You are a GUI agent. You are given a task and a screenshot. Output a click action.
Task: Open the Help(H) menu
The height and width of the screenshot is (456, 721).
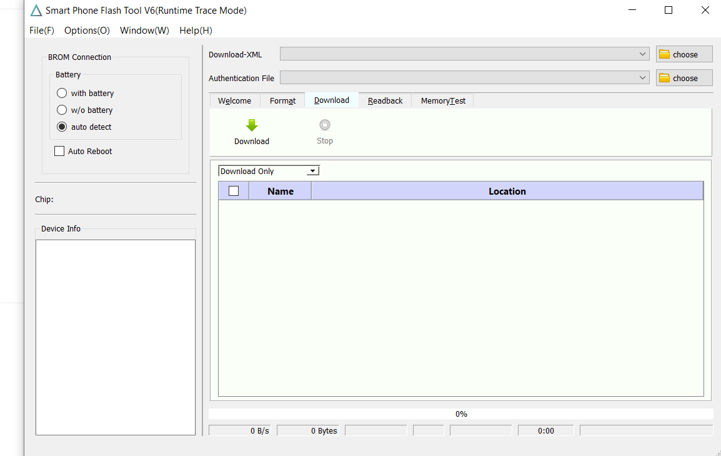coord(196,31)
